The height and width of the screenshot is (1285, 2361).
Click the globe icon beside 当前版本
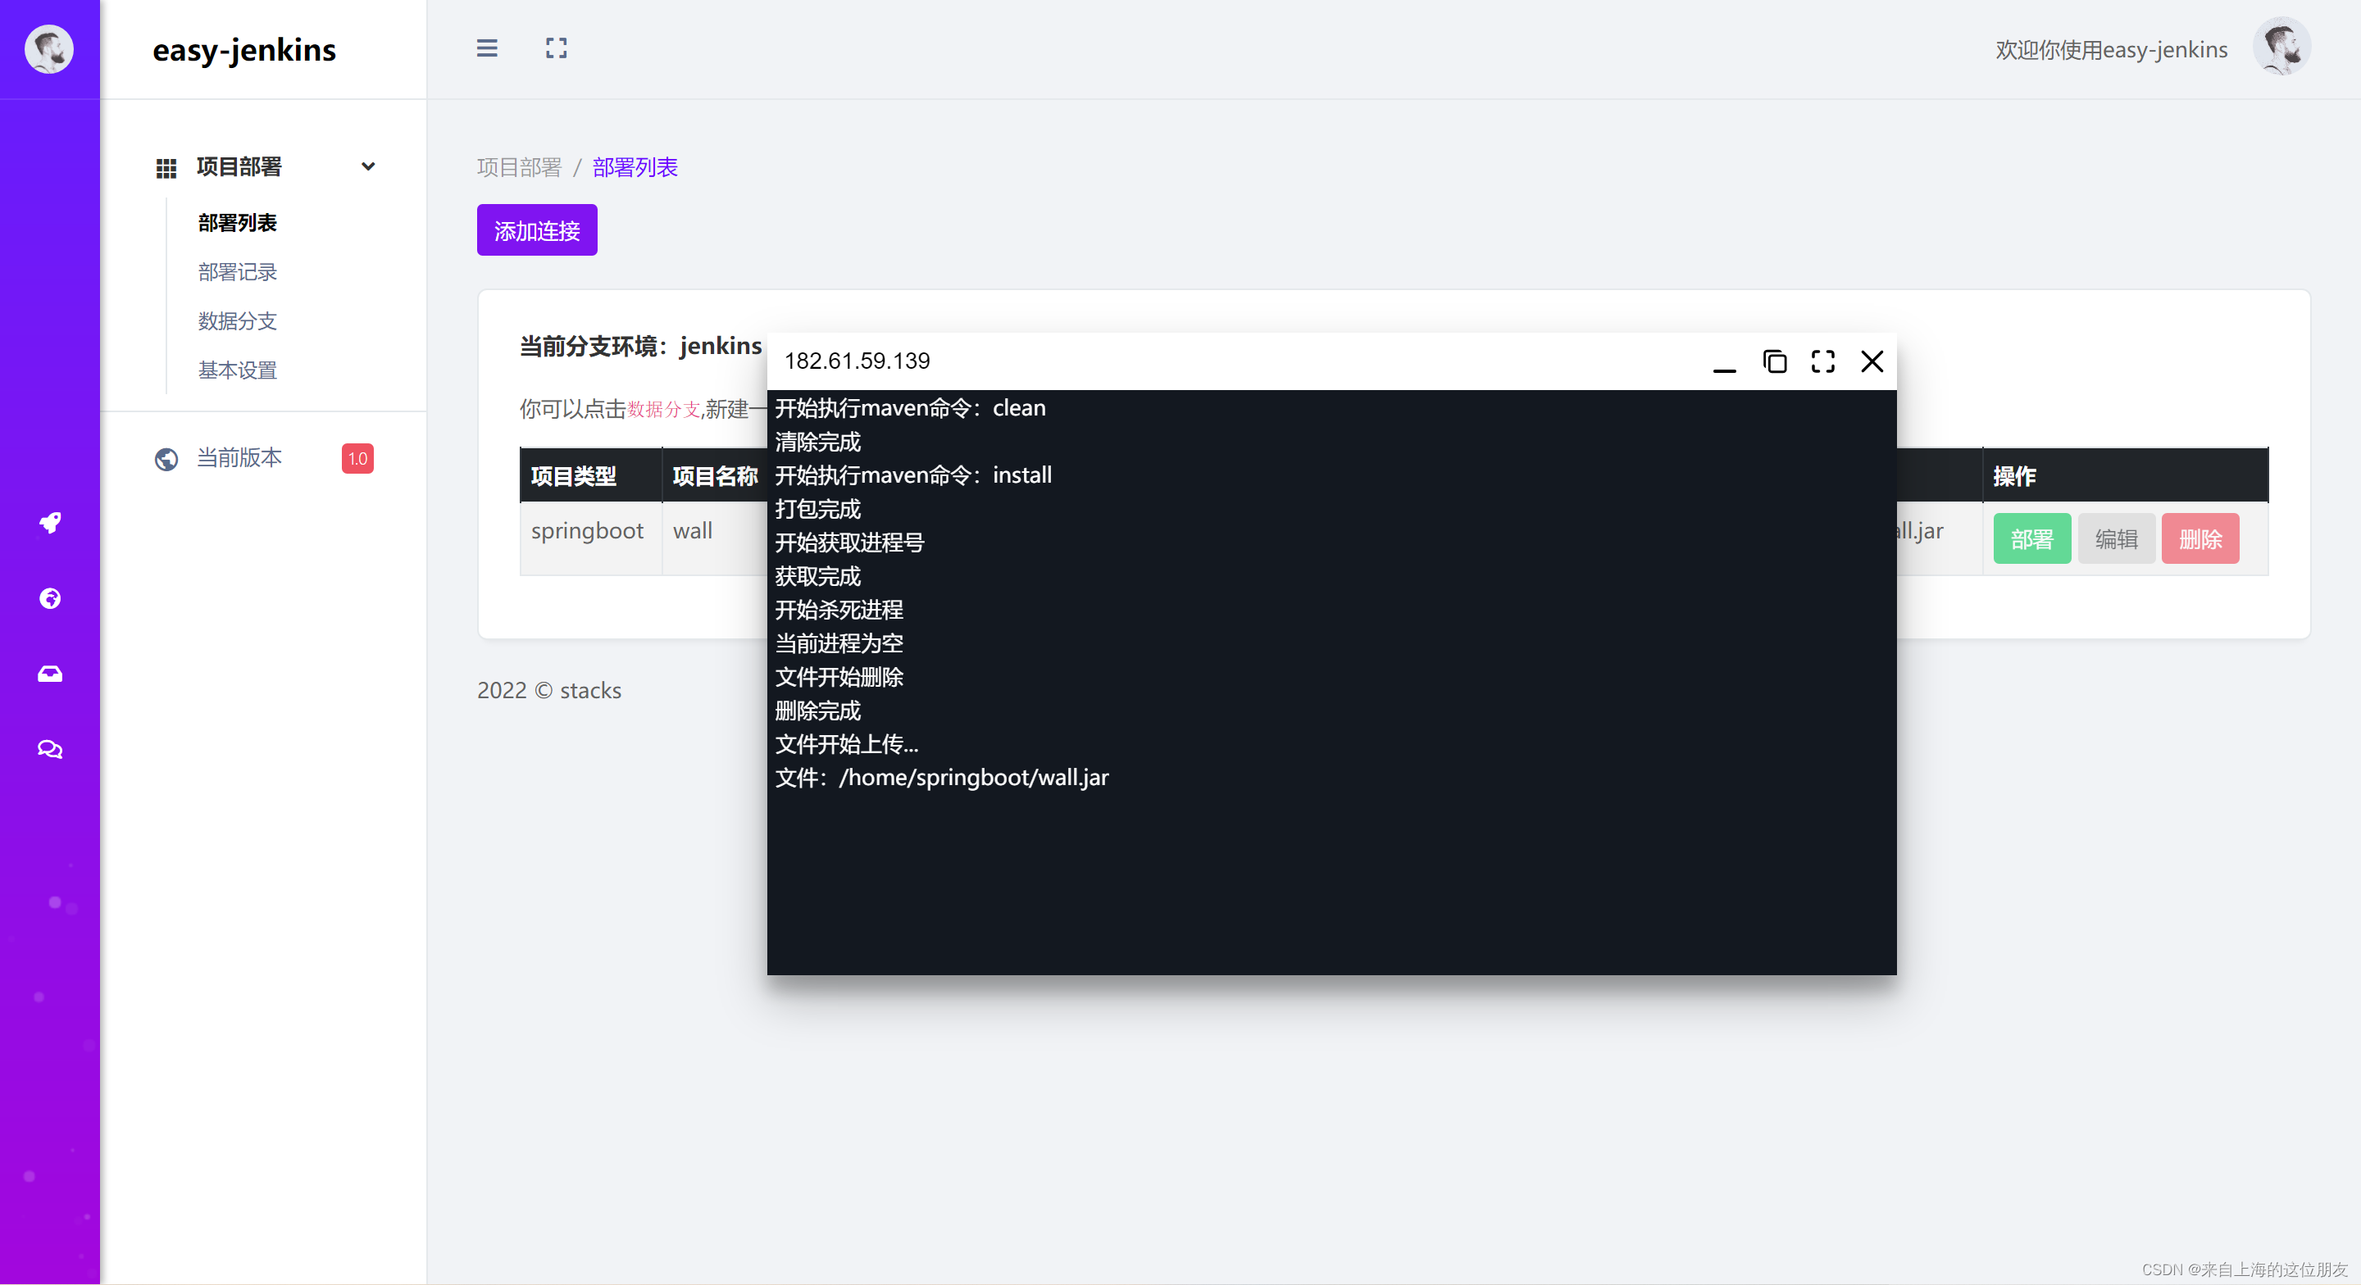point(166,458)
